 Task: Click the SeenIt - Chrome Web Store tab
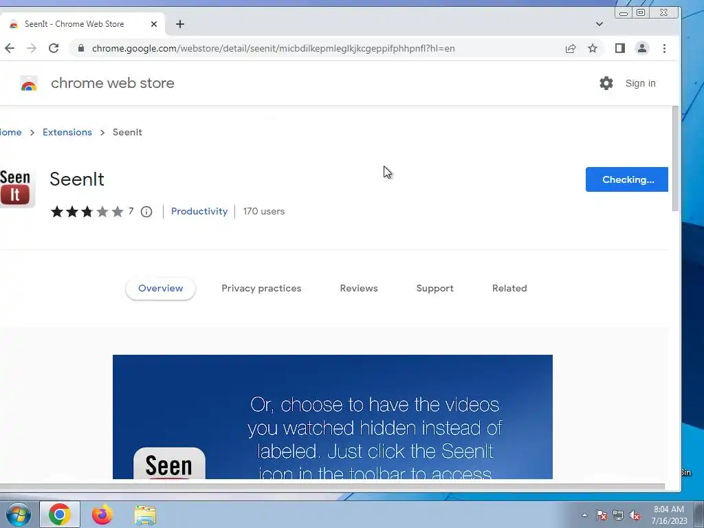82,24
